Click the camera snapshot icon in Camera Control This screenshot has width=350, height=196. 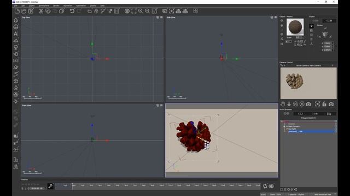pyautogui.click(x=308, y=104)
